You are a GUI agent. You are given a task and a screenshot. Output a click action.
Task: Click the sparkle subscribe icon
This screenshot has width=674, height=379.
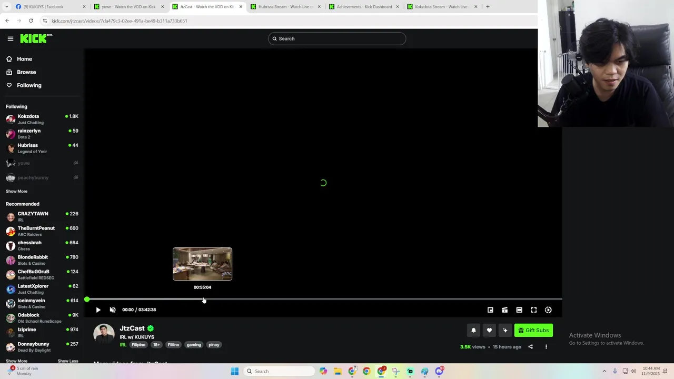(x=505, y=331)
